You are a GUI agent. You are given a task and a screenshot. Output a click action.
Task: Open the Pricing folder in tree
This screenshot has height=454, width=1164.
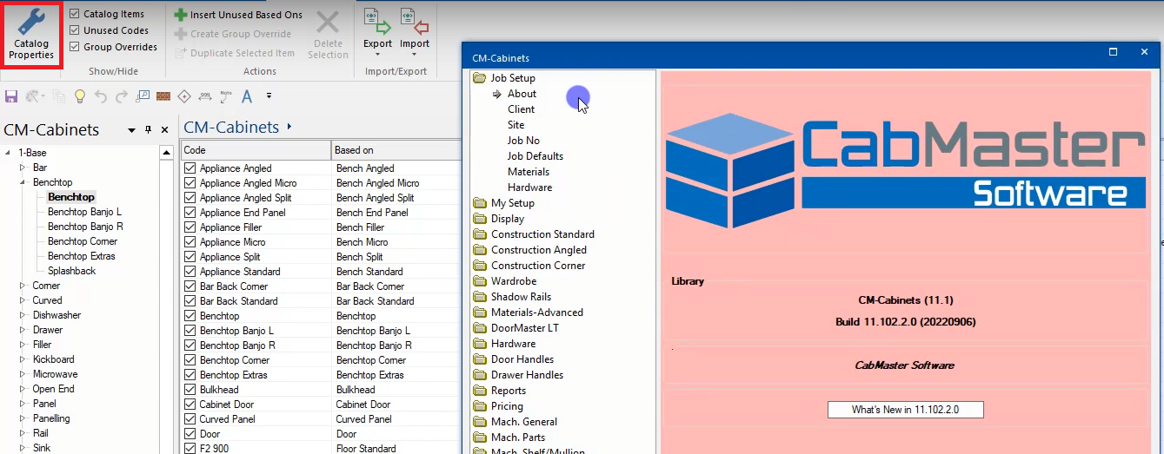click(507, 406)
